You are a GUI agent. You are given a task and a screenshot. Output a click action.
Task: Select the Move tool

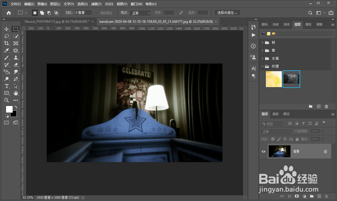7,29
